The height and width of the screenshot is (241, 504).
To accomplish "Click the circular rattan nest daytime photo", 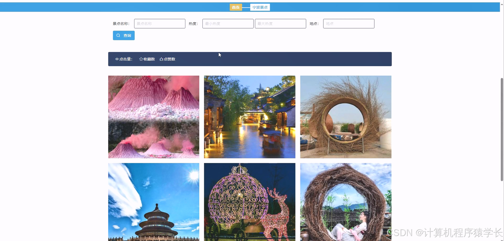I will [345, 117].
